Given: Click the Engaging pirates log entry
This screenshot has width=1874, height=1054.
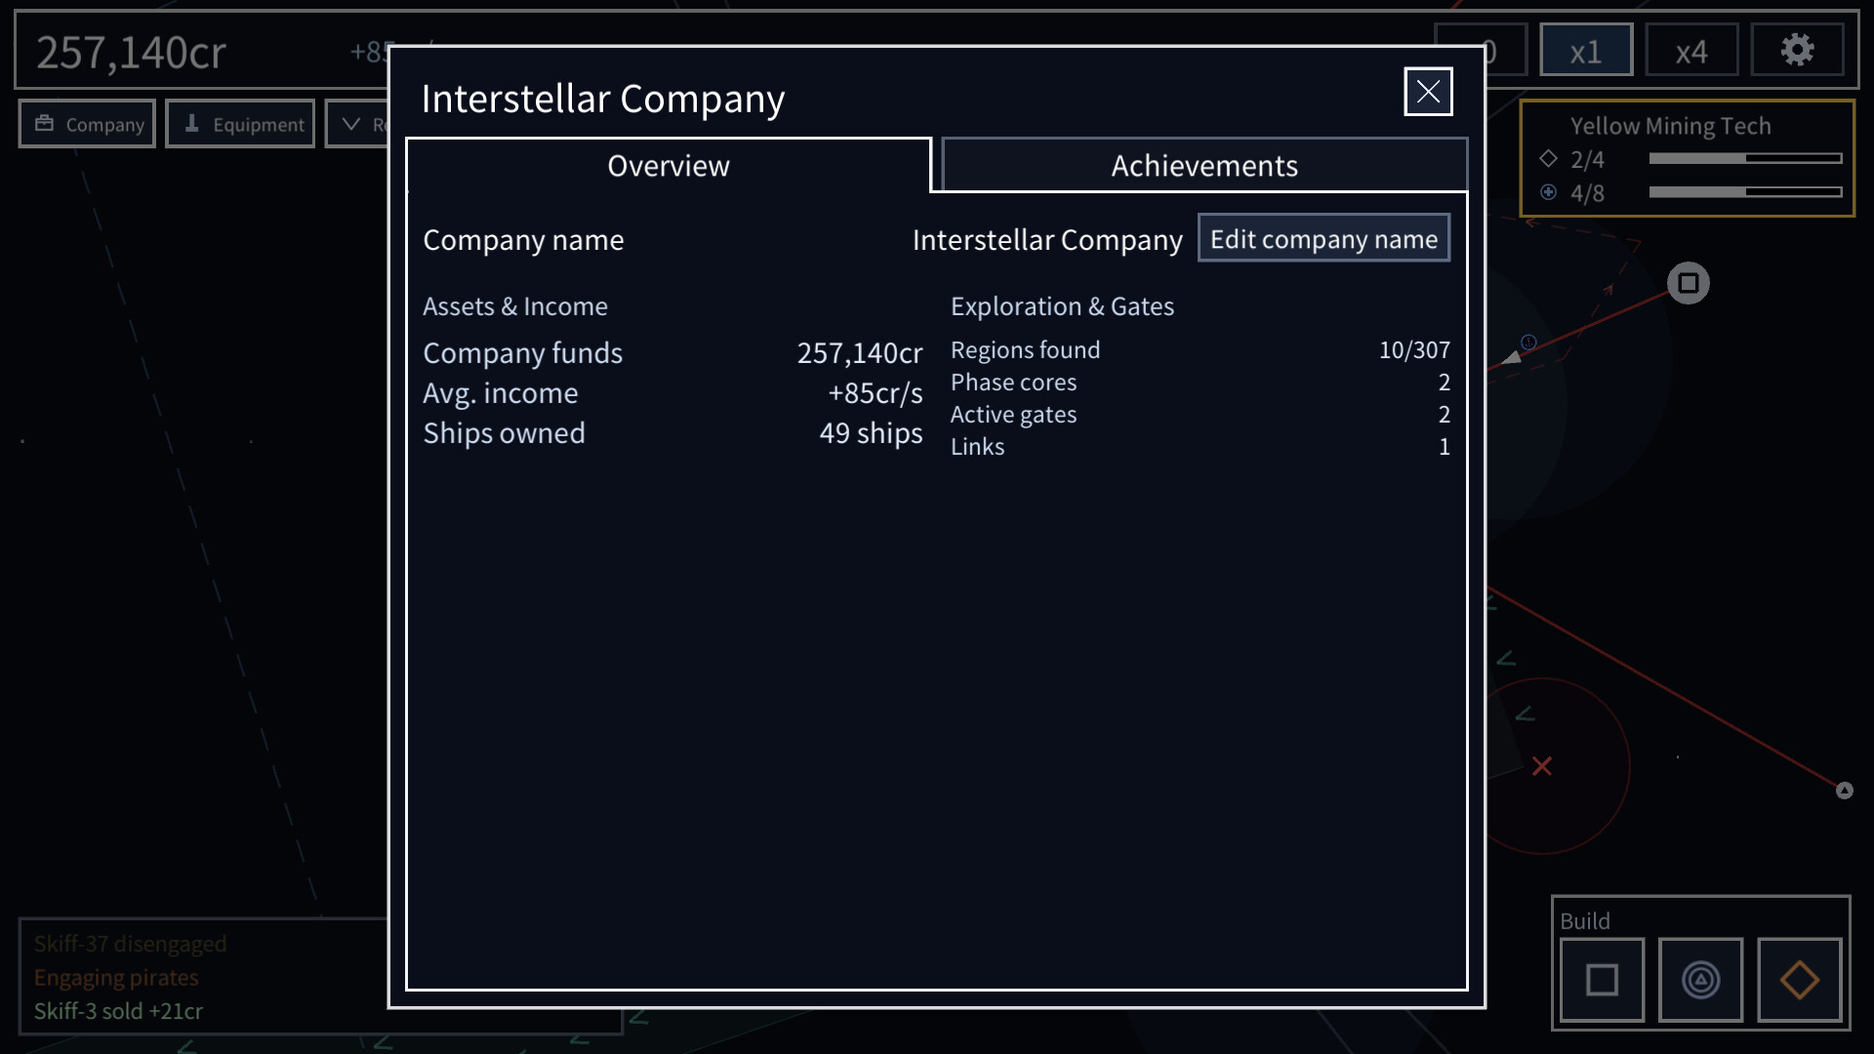Looking at the screenshot, I should (116, 977).
